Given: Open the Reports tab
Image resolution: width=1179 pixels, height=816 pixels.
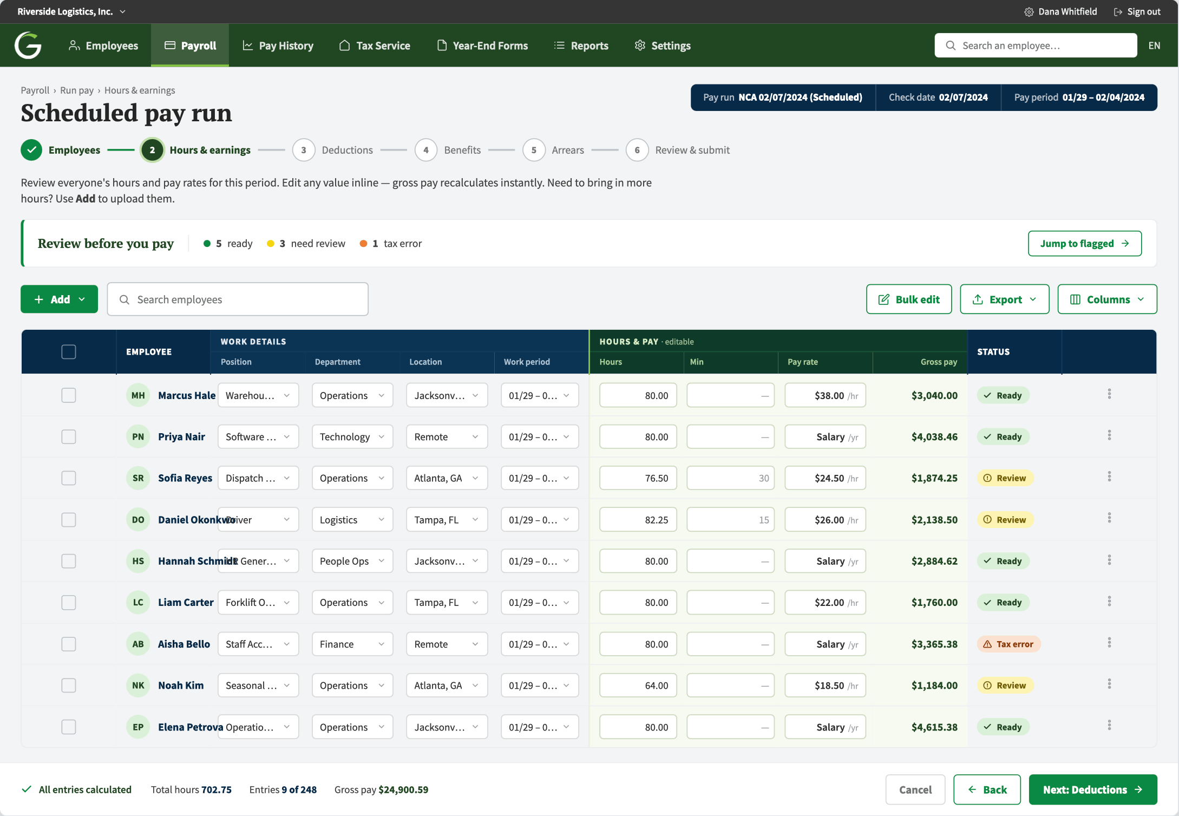Looking at the screenshot, I should (581, 45).
